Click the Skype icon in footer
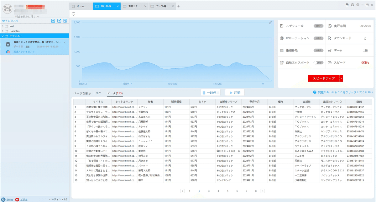The height and width of the screenshot is (202, 376). (3, 199)
